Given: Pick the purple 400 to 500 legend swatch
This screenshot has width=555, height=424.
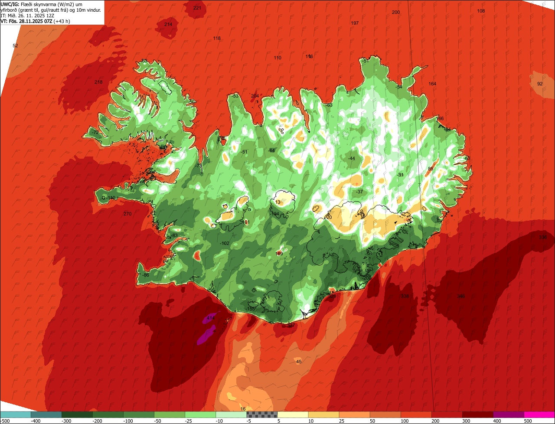Looking at the screenshot, I should click(508, 414).
